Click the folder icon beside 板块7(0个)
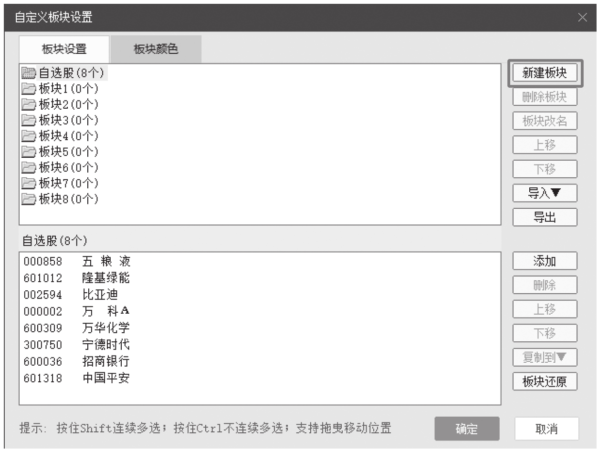The image size is (598, 450). tap(29, 183)
